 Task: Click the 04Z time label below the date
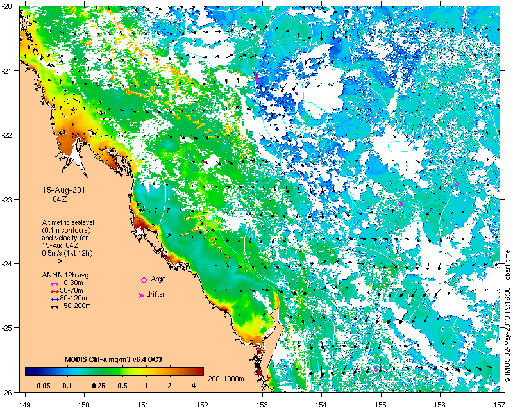60,199
